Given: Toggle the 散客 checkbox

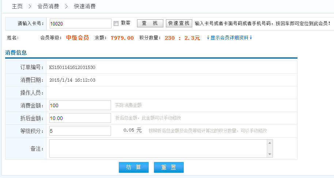Looking at the screenshot, I should 116,23.
